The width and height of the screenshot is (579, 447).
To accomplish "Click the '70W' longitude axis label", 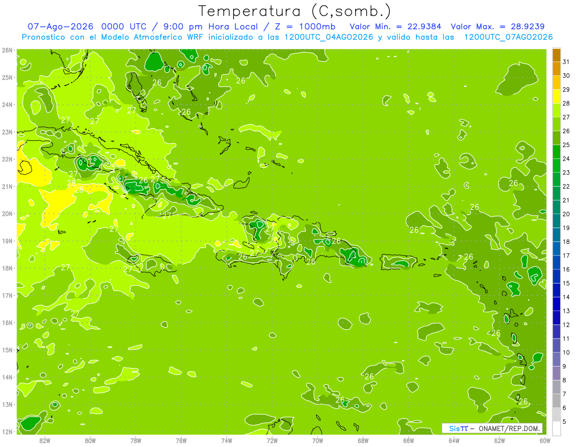I will pyautogui.click(x=317, y=440).
